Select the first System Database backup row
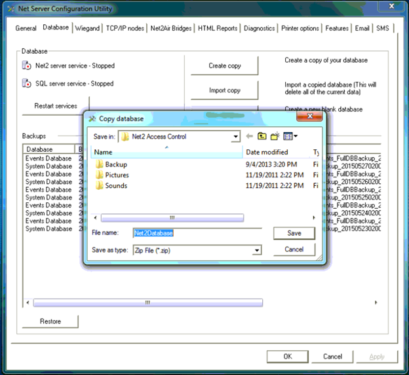 49,166
